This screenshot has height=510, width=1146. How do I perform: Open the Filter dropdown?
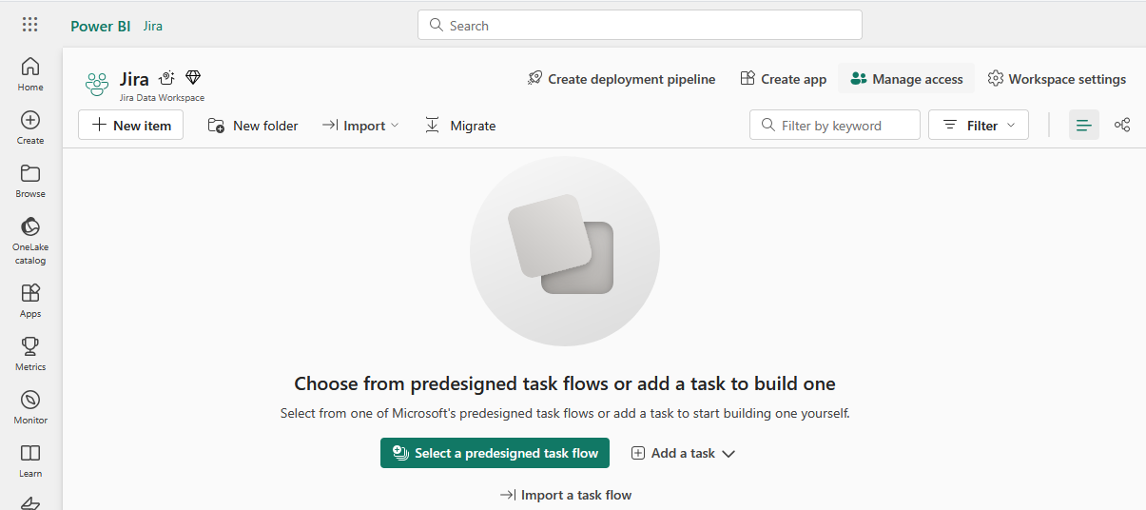(x=978, y=126)
